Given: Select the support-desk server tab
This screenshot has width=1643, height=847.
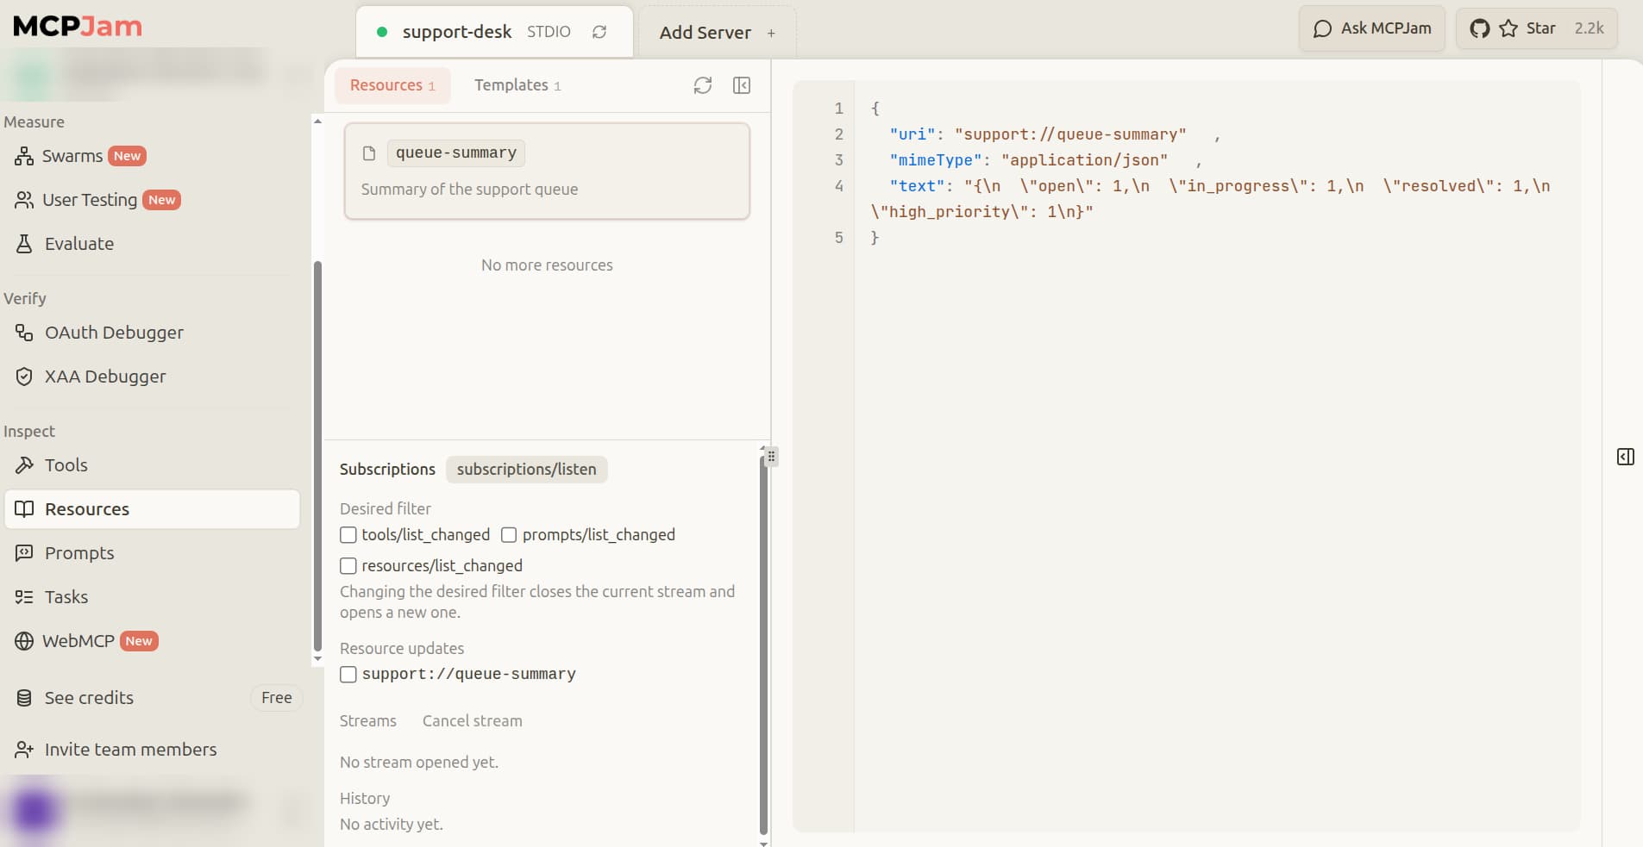Looking at the screenshot, I should [494, 32].
